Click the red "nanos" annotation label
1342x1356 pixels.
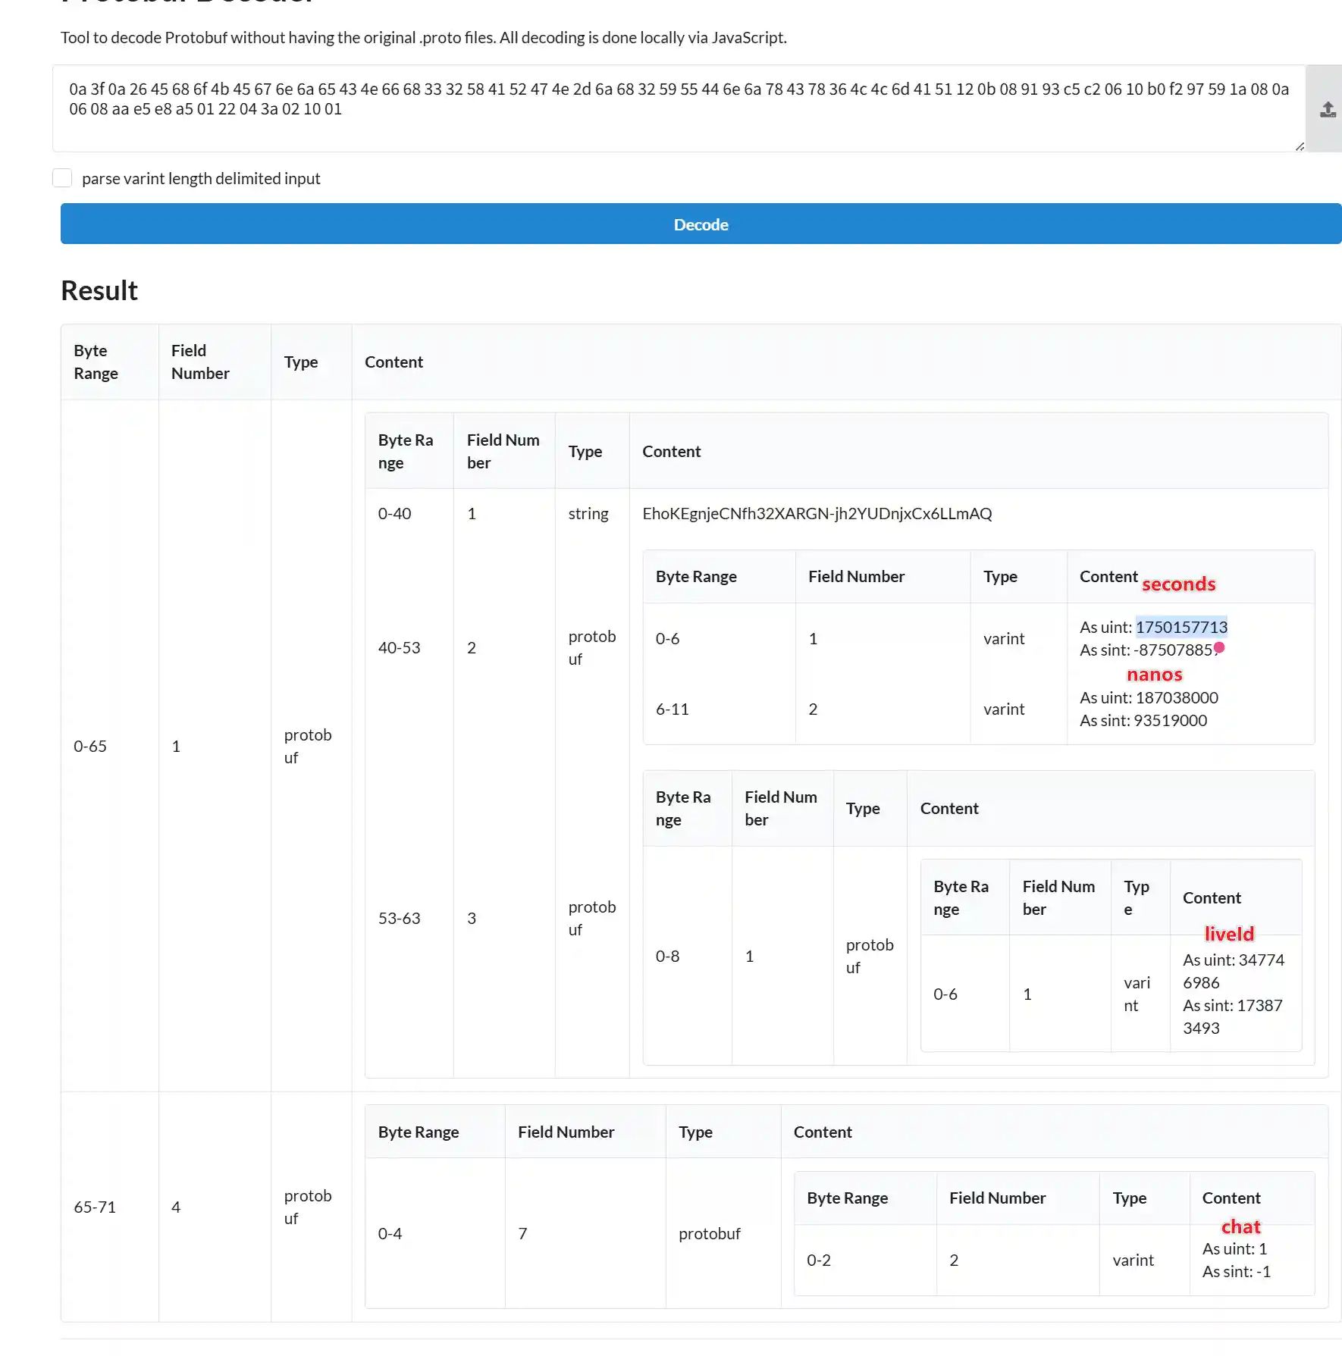click(1154, 675)
